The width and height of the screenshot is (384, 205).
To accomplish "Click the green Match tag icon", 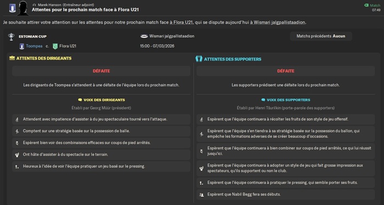I will click(x=366, y=5).
